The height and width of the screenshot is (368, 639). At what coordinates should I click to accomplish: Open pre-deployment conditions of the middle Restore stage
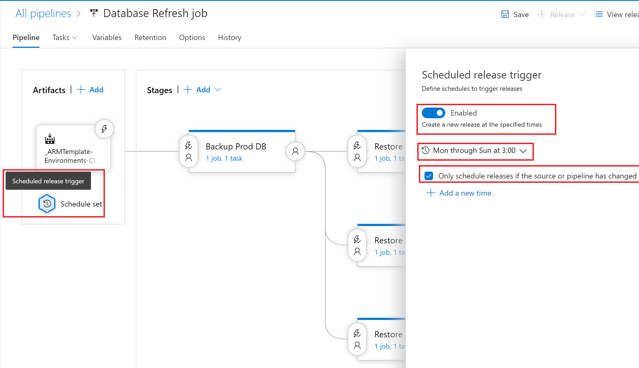[x=357, y=246]
